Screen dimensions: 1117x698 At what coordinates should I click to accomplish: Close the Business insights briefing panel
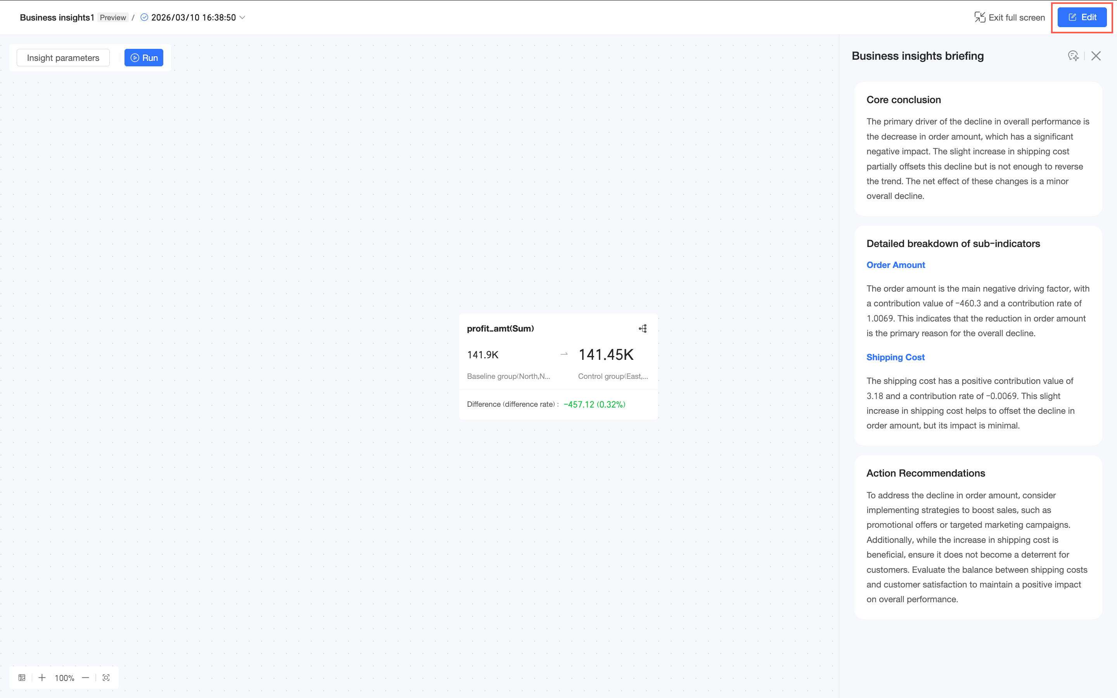pos(1096,56)
